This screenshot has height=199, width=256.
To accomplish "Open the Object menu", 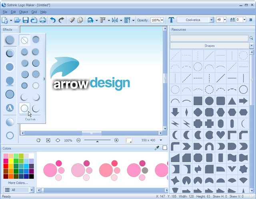I will (24, 12).
